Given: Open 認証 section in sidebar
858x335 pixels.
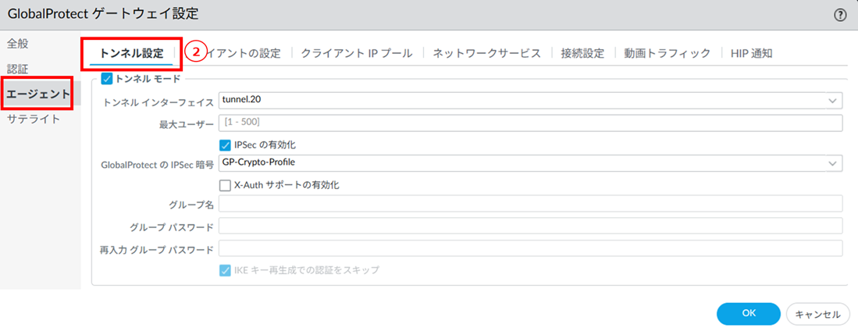Looking at the screenshot, I should coord(18,69).
